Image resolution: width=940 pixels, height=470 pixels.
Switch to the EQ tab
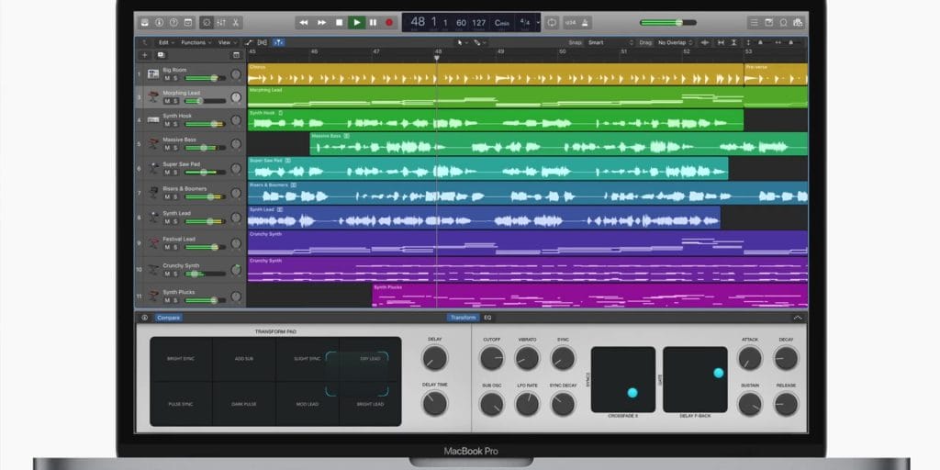[487, 318]
